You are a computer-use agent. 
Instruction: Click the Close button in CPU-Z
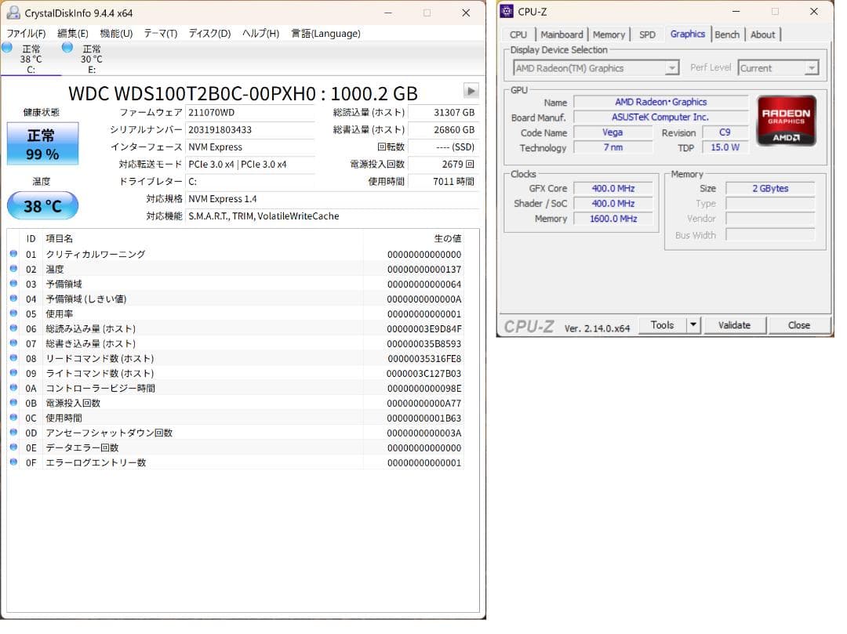[798, 324]
